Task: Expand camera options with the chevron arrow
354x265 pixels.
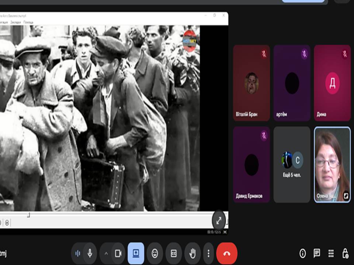Action: click(x=106, y=253)
